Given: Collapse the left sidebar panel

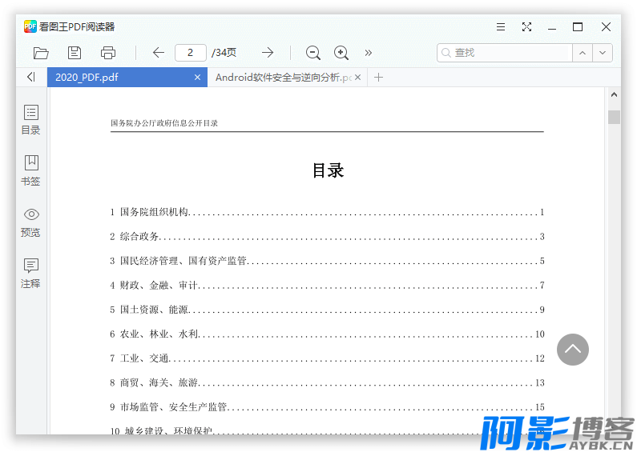Looking at the screenshot, I should 30,77.
